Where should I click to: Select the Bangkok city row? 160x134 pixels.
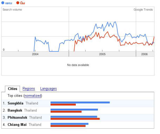coord(78,110)
